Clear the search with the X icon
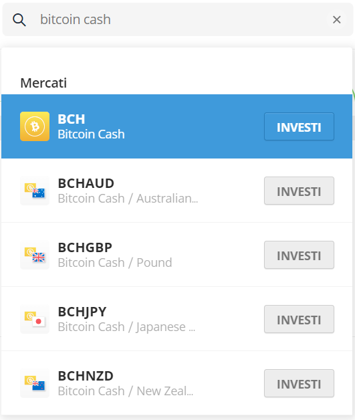This screenshot has width=355, height=420. click(336, 19)
